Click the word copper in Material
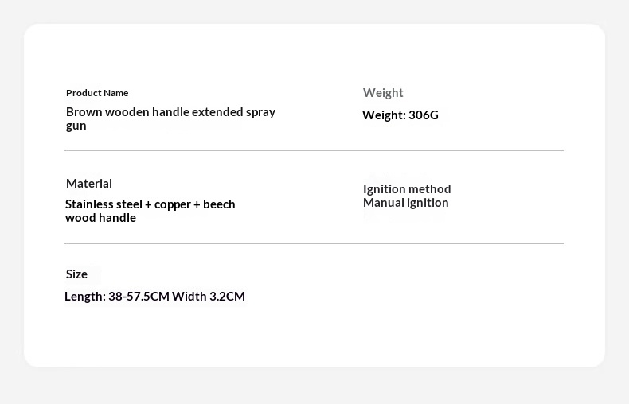Image resolution: width=629 pixels, height=404 pixels. click(x=173, y=205)
